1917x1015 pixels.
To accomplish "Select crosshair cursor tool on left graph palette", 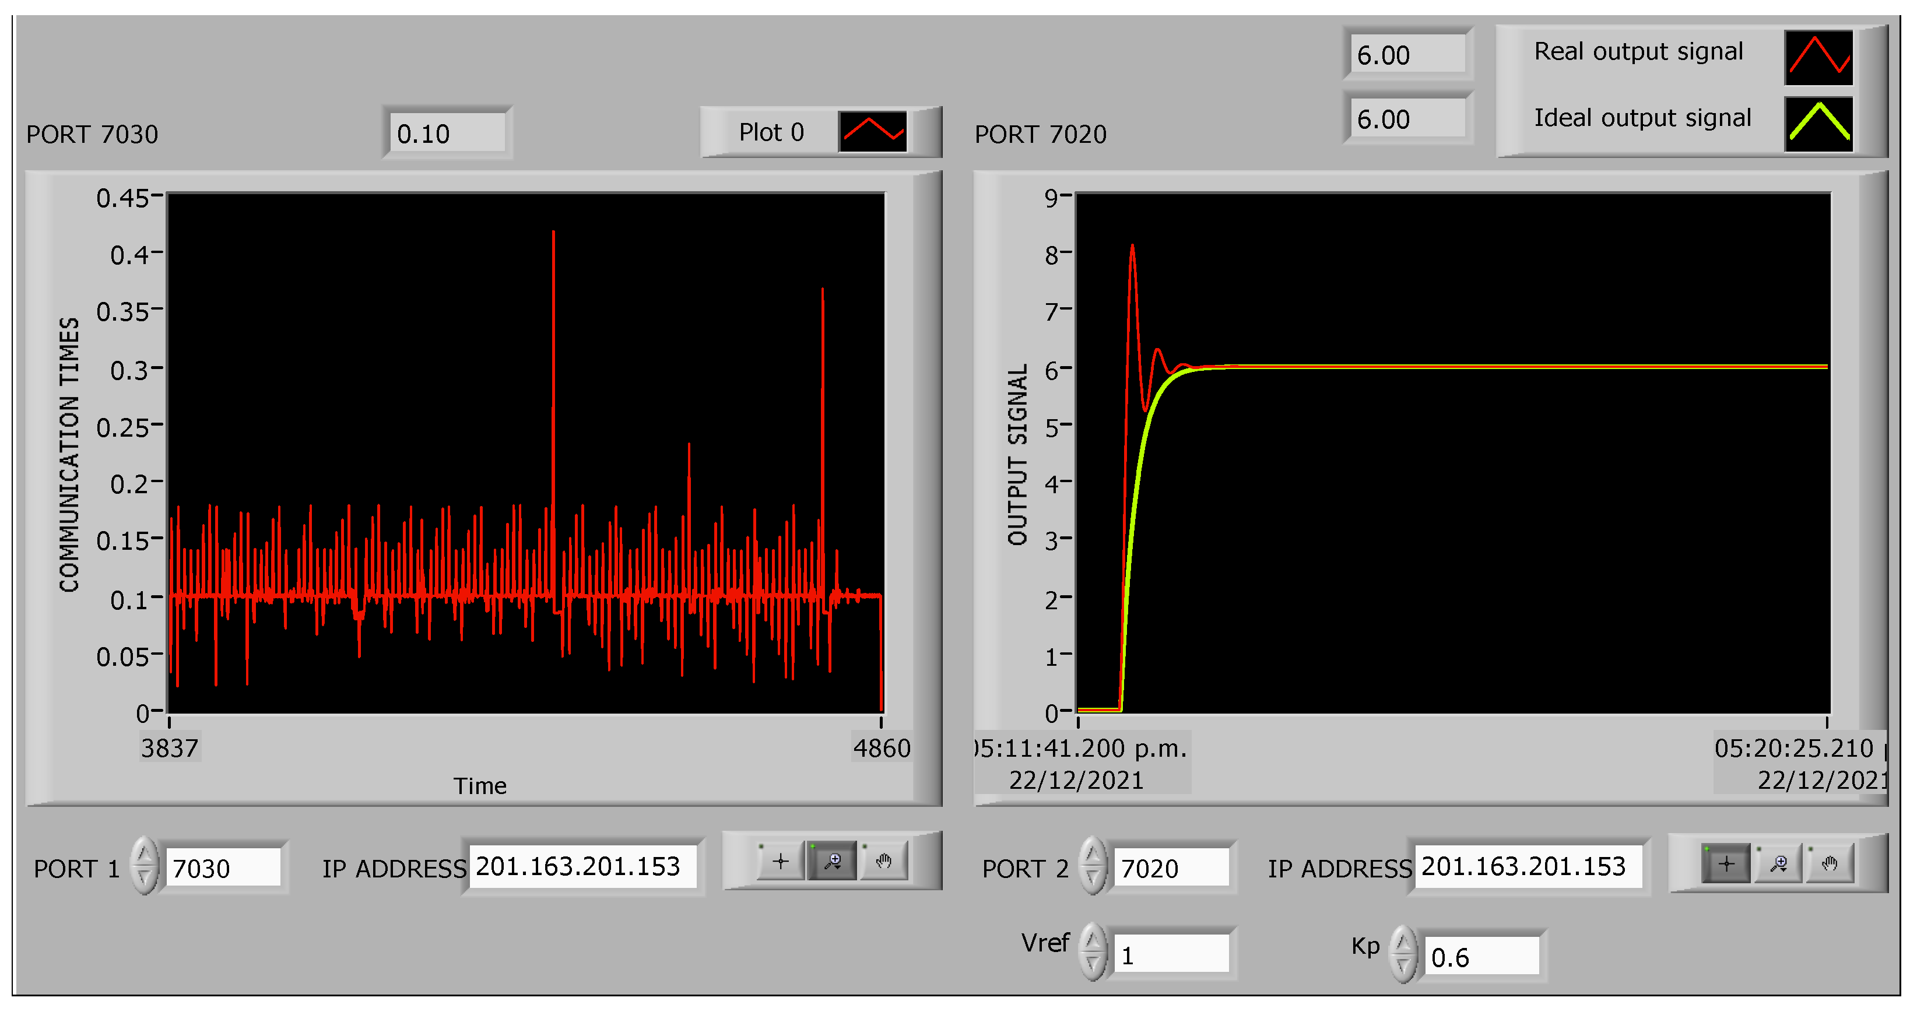I will [780, 862].
